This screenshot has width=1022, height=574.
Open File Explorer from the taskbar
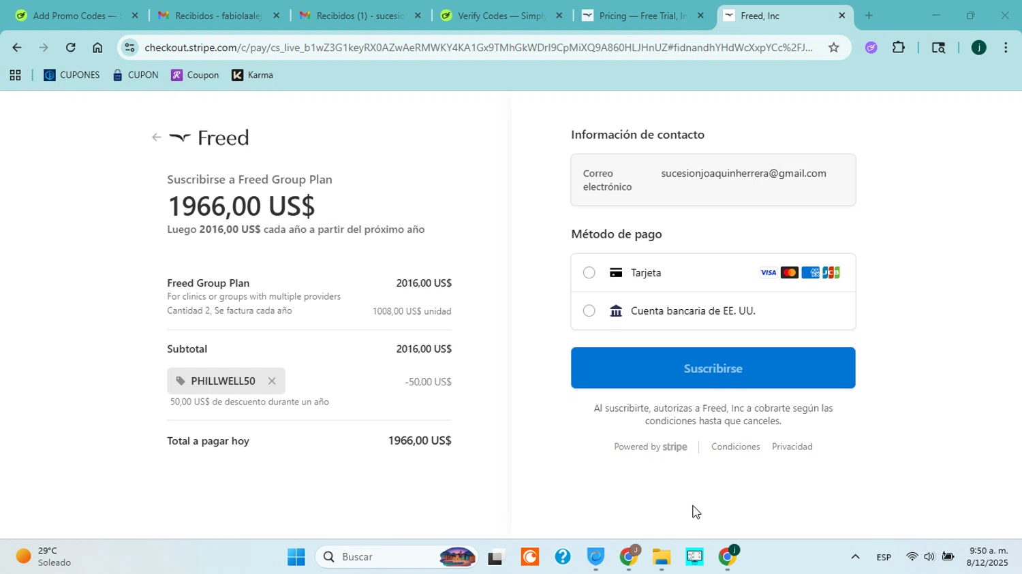(661, 557)
